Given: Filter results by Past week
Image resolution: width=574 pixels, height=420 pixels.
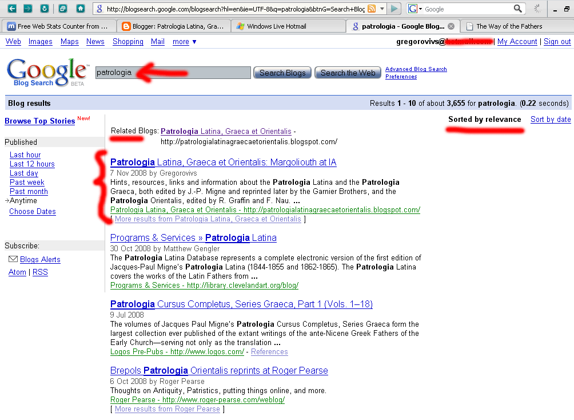Looking at the screenshot, I should click(27, 182).
